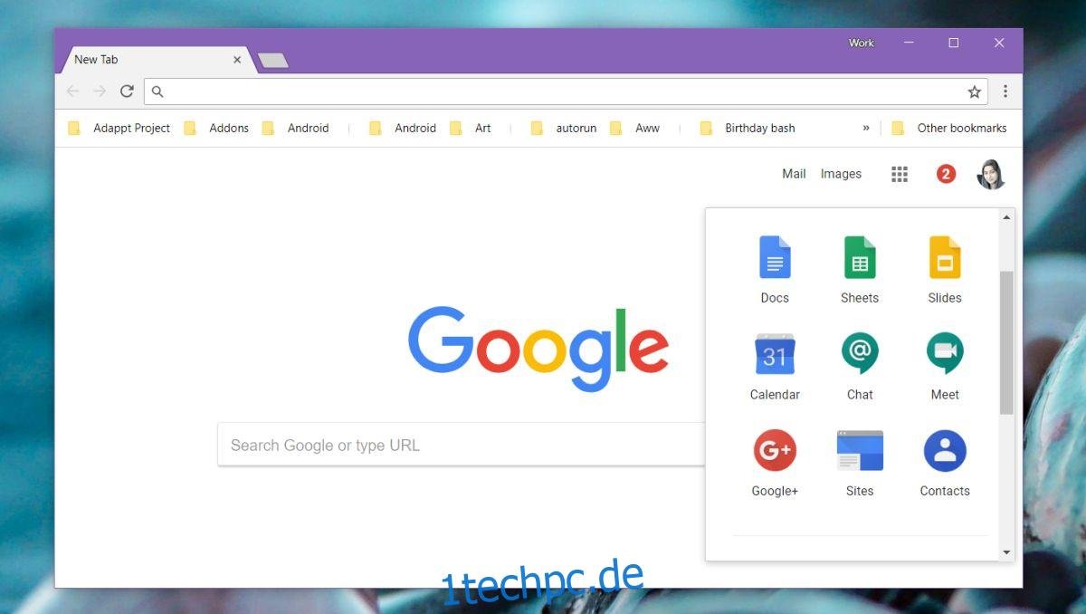Open the Google account profile picture

[991, 174]
